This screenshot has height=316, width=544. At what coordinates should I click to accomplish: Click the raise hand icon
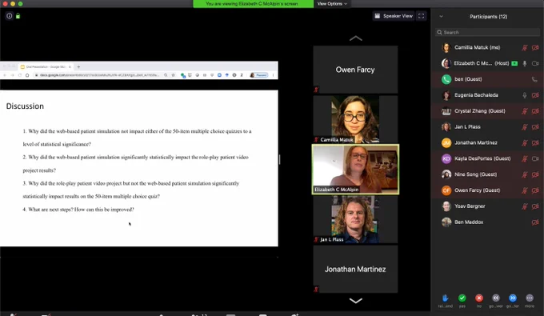(x=445, y=298)
